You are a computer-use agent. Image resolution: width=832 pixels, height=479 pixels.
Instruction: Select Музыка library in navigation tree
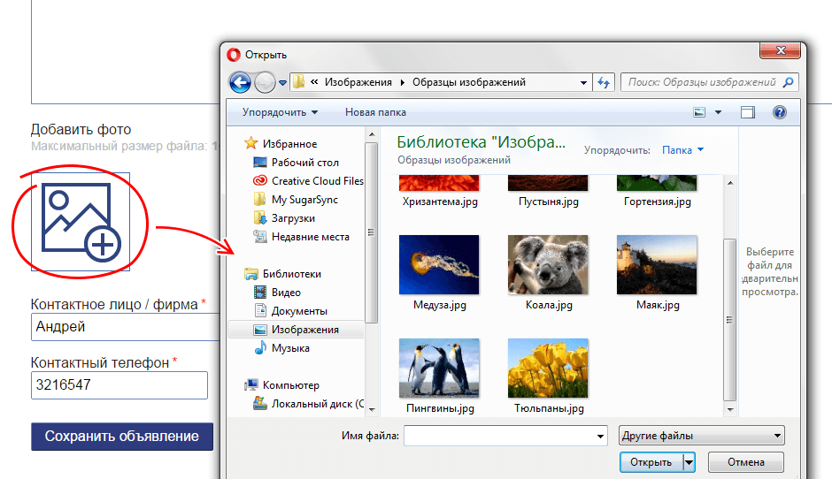(290, 348)
